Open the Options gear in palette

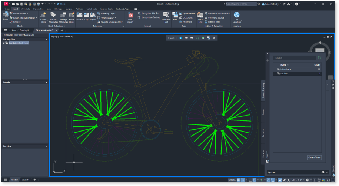[323, 172]
